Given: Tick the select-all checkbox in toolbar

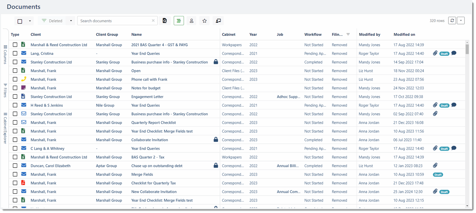Looking at the screenshot, I should tap(20, 21).
